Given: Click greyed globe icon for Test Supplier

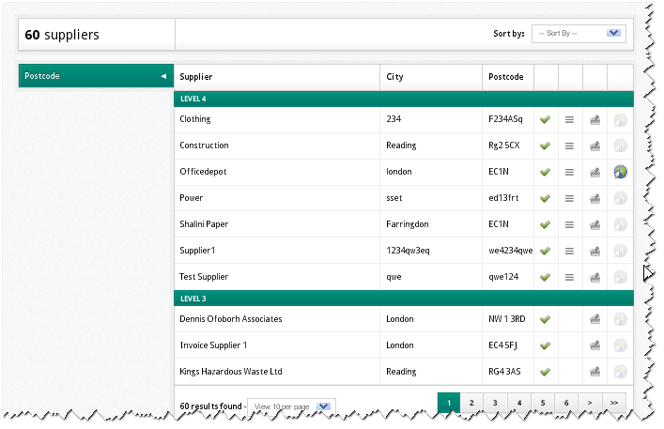Looking at the screenshot, I should [x=620, y=277].
